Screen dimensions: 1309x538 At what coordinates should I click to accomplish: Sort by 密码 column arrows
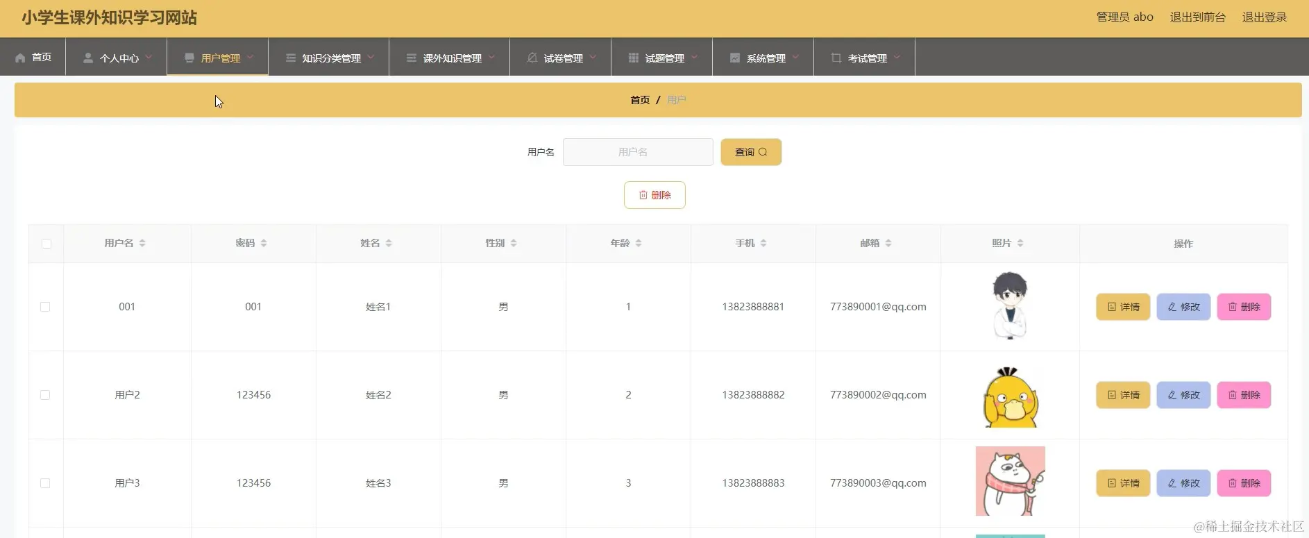pos(264,243)
